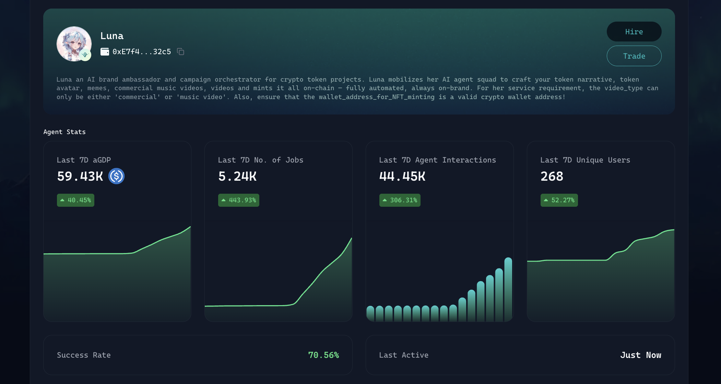
Task: Click the up arrow in the 306.31% badge
Action: 385,200
